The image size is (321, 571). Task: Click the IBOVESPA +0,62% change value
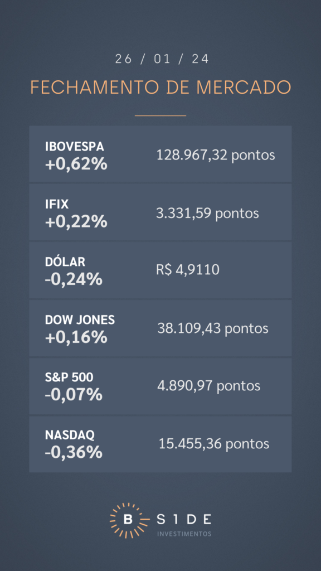[x=76, y=164]
